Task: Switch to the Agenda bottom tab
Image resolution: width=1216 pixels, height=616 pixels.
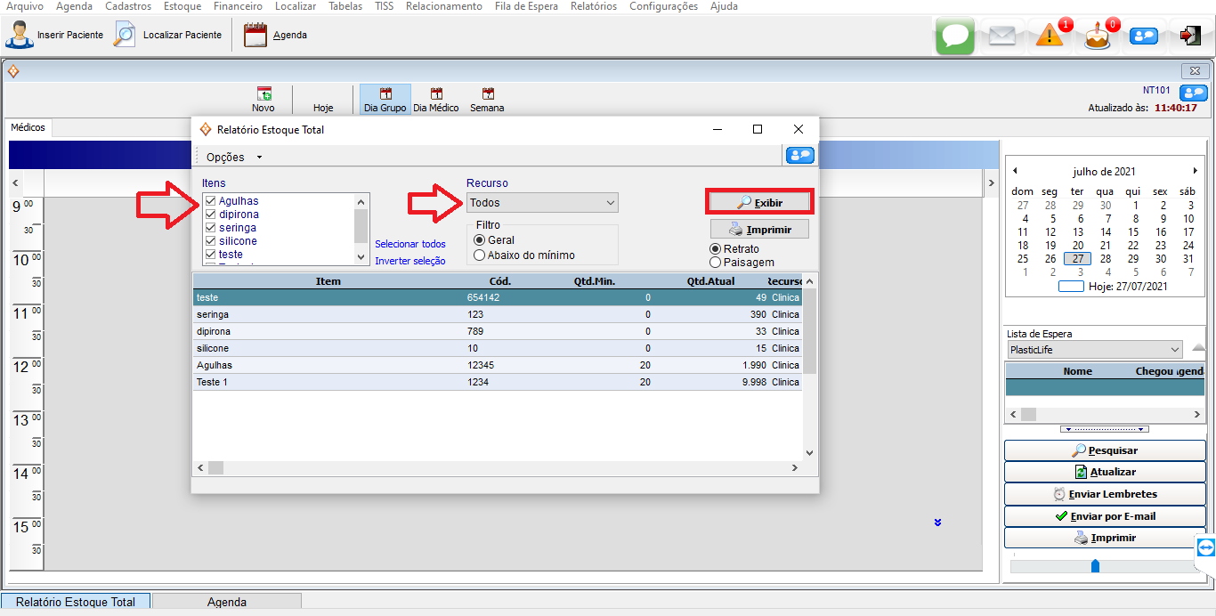Action: coord(227,602)
